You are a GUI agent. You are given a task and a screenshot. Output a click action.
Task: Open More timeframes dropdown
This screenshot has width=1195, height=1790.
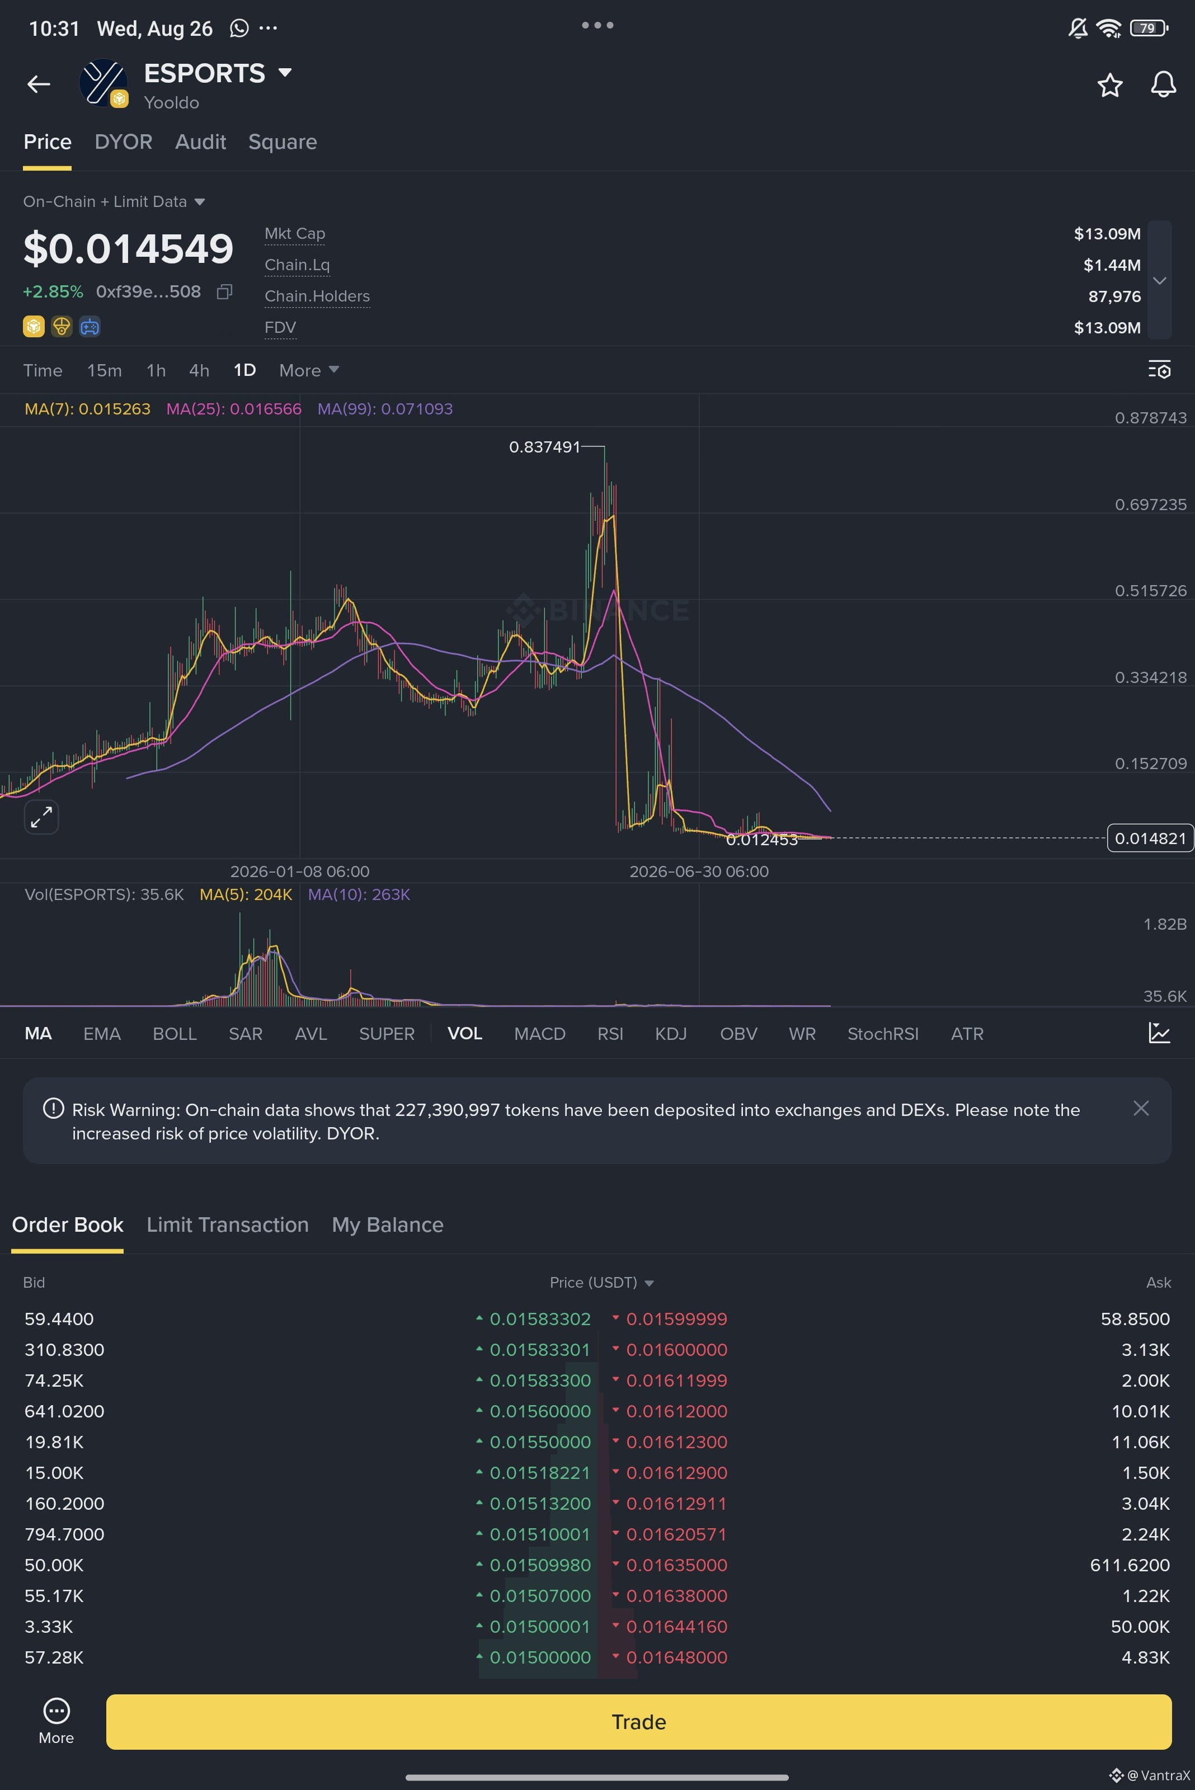point(309,370)
